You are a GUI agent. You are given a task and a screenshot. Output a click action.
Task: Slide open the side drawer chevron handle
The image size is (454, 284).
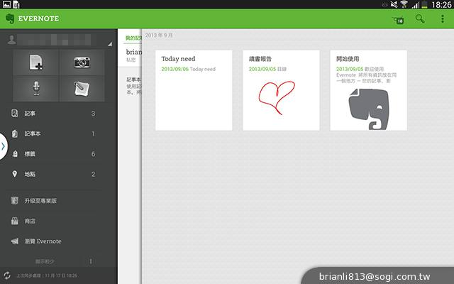coord(3,146)
